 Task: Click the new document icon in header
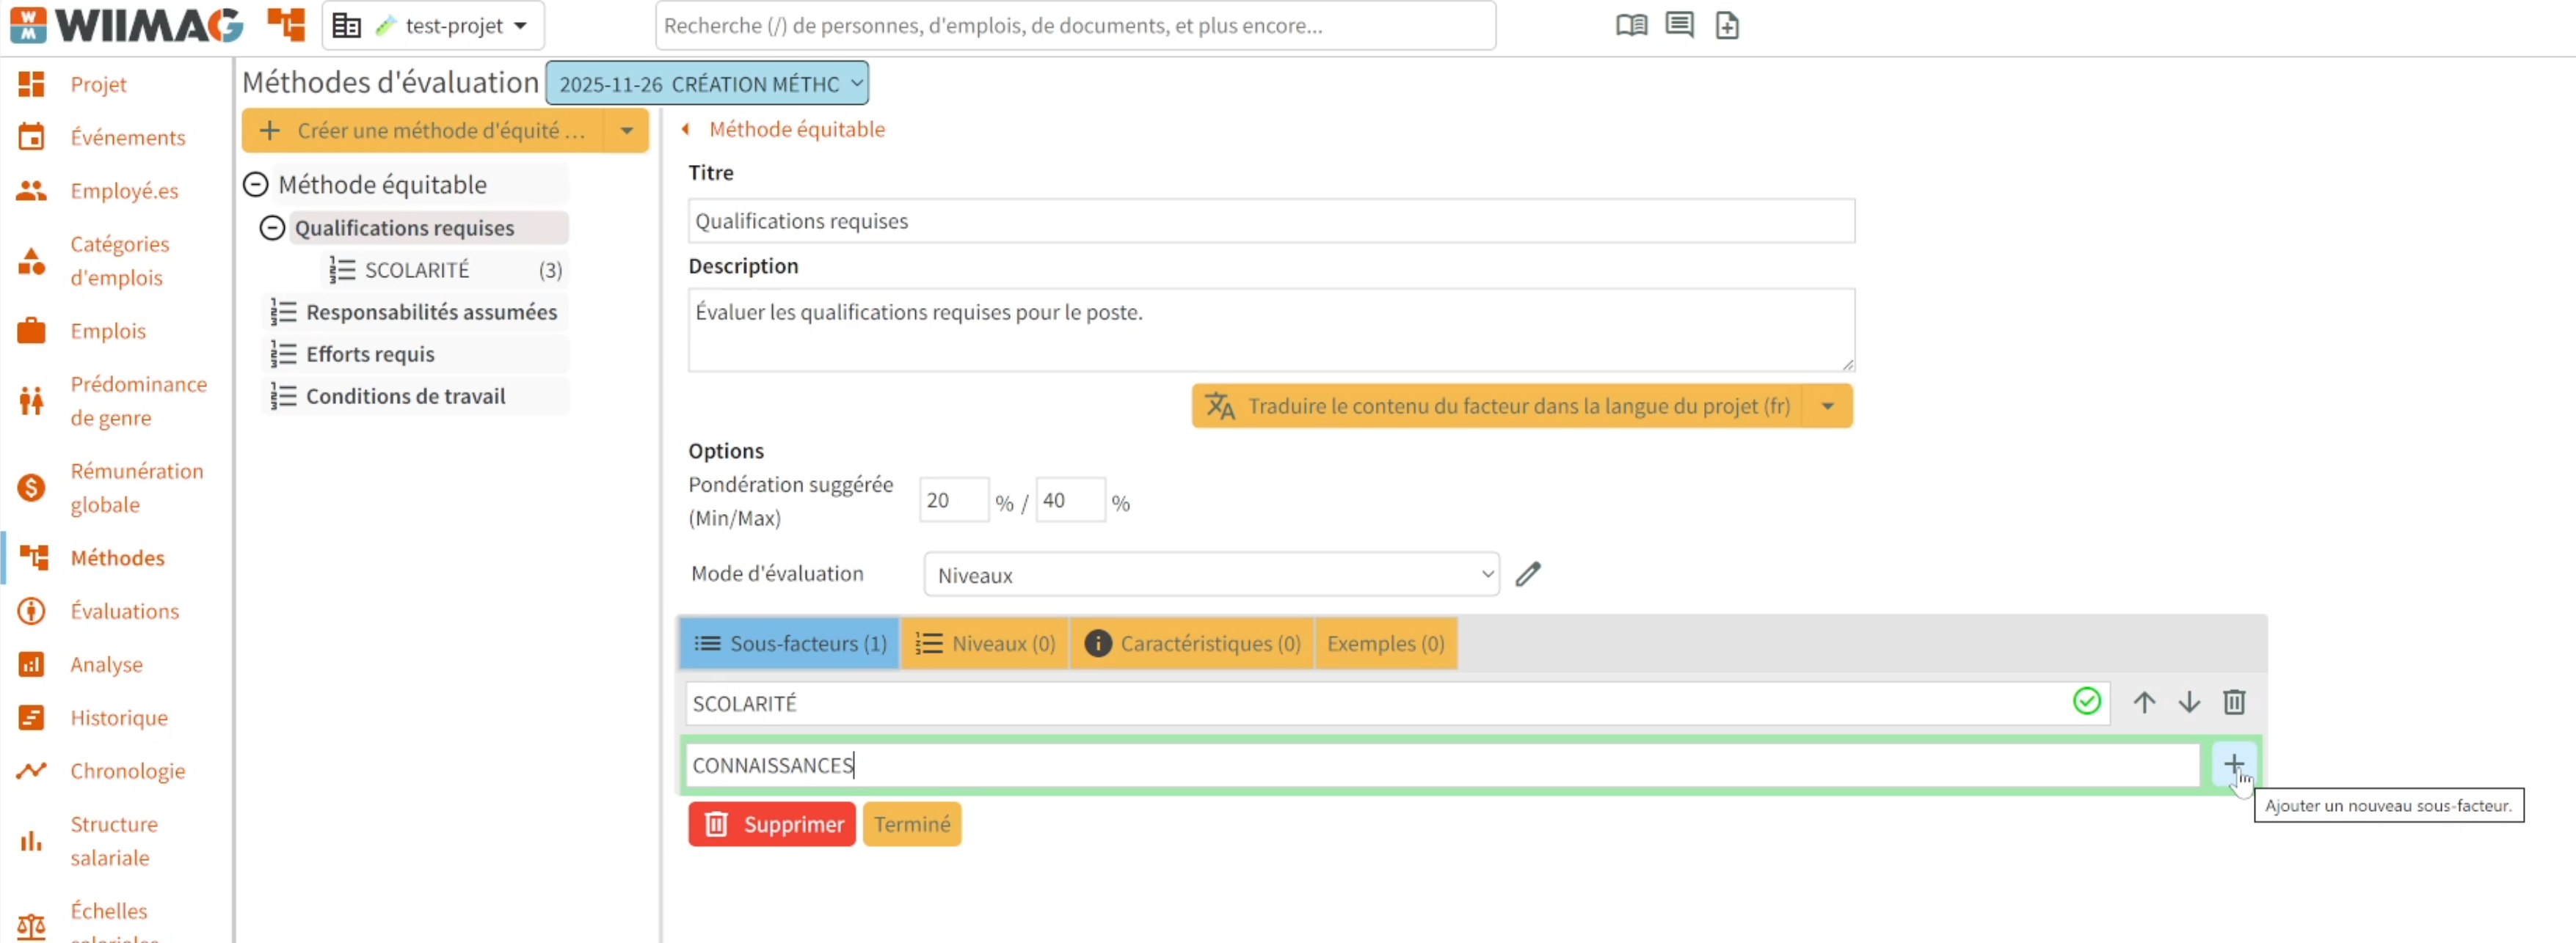[x=1727, y=25]
